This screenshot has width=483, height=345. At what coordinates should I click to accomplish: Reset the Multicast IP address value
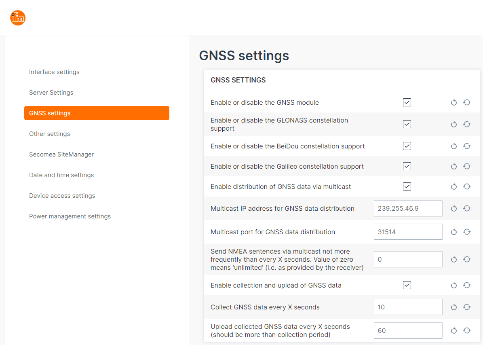tap(453, 208)
